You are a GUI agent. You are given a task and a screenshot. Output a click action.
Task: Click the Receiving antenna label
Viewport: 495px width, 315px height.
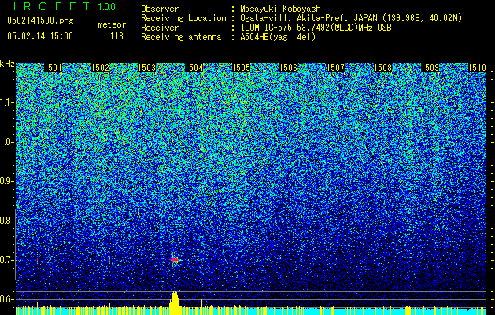(x=181, y=37)
